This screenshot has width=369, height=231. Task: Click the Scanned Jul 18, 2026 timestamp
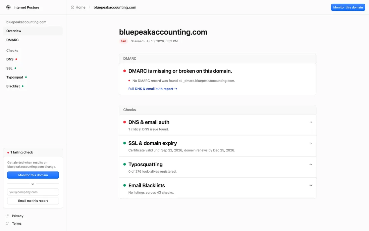click(154, 41)
